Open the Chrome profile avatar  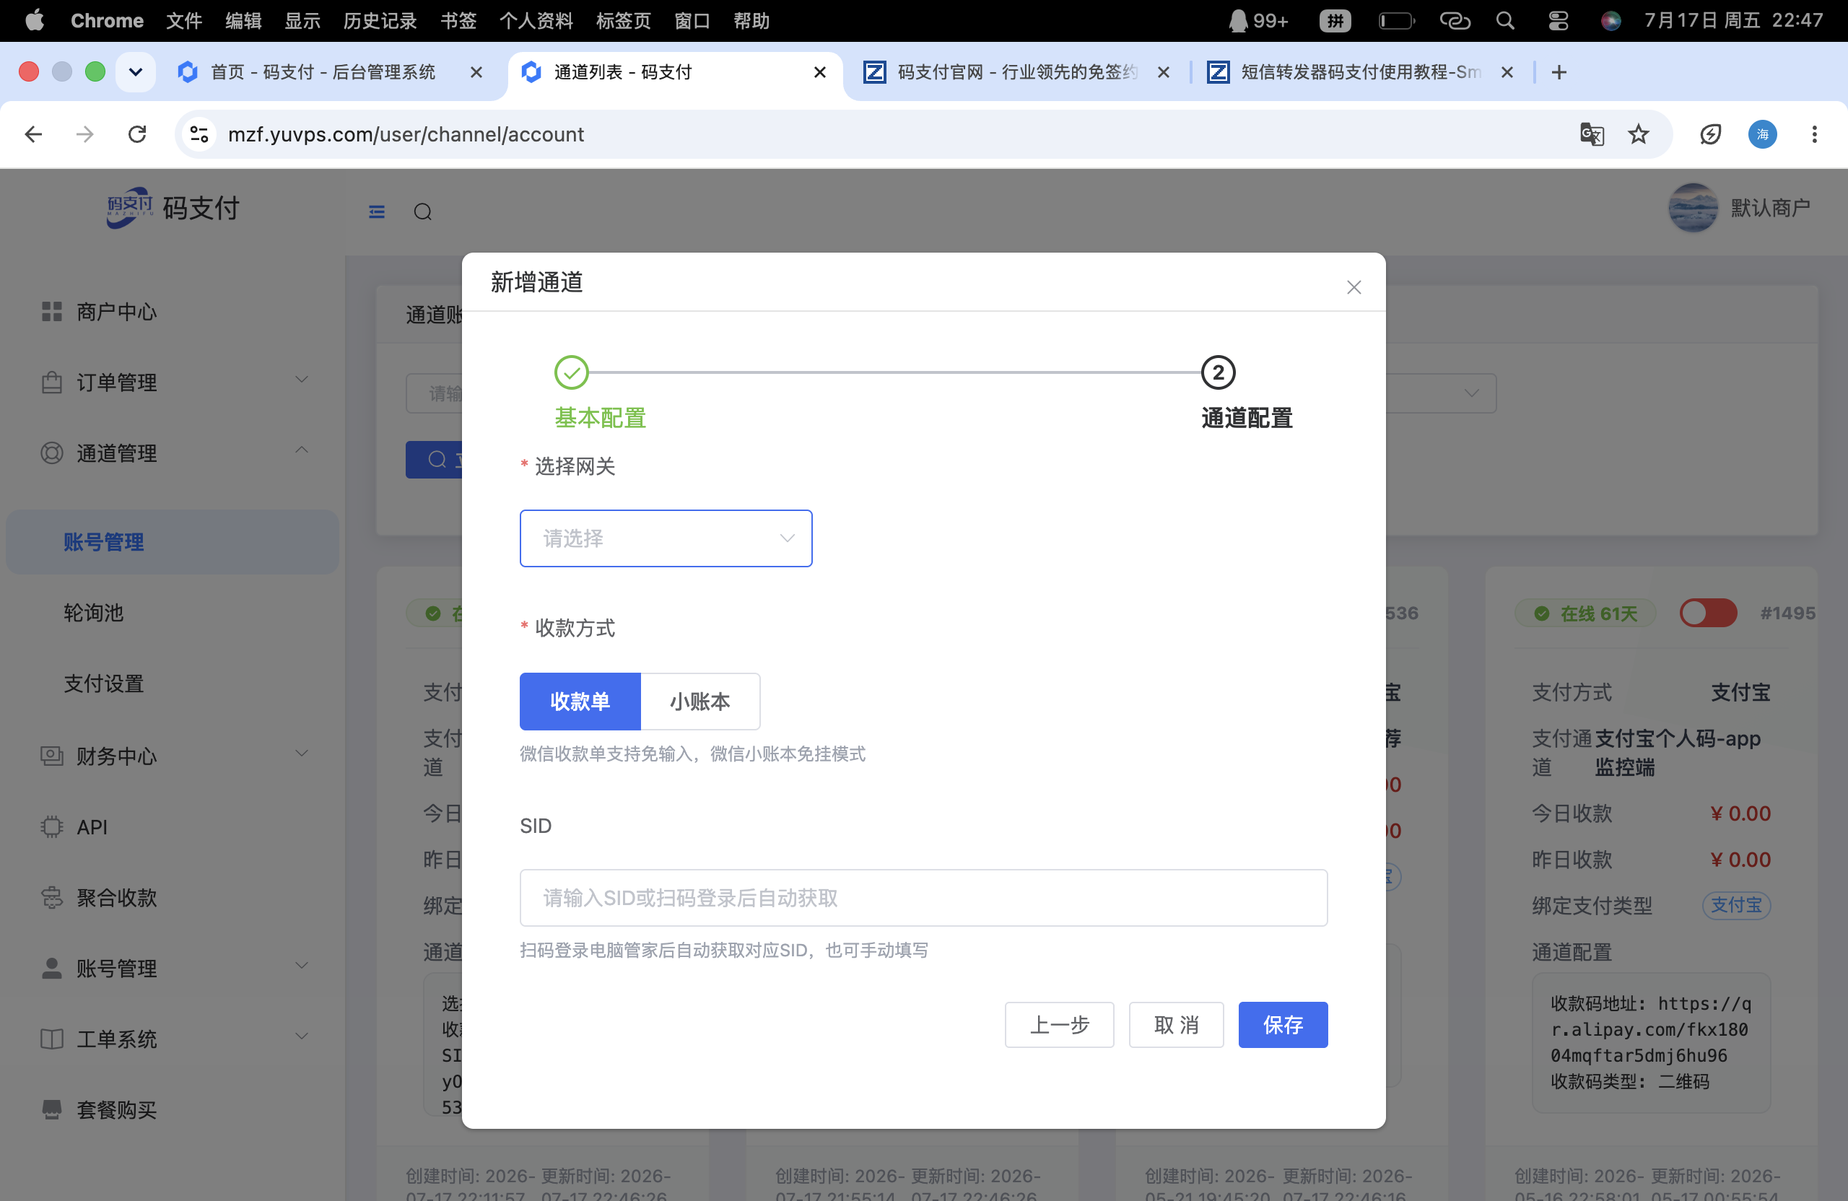(x=1762, y=134)
